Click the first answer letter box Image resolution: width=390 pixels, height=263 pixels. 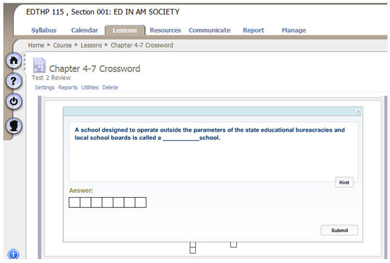[x=75, y=202]
